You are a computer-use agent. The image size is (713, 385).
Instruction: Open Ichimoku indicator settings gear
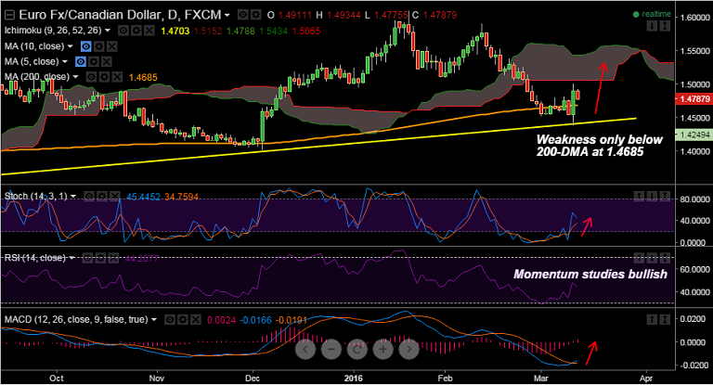[136, 31]
